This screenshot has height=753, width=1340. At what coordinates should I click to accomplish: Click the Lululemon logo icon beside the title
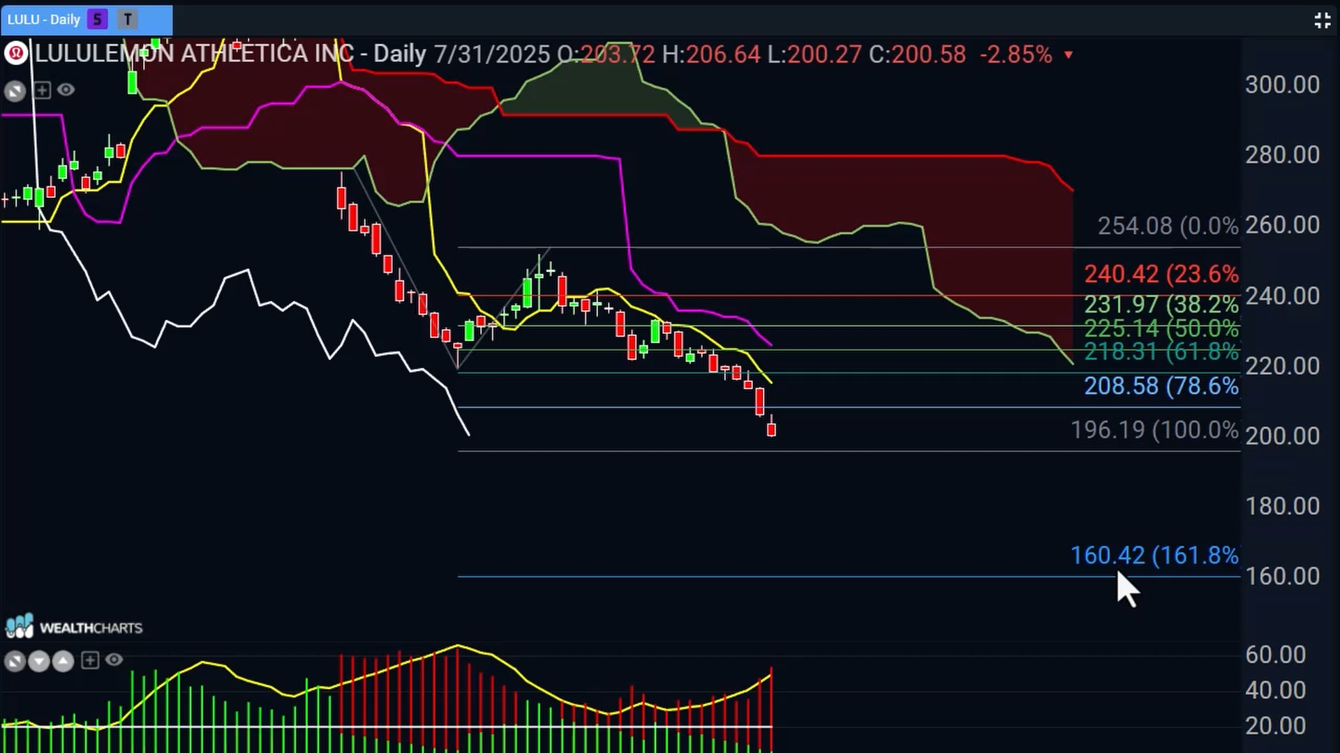click(x=16, y=54)
